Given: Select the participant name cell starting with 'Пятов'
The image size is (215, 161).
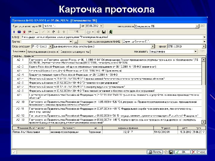Looking at the screenshot, I should pos(31,132).
